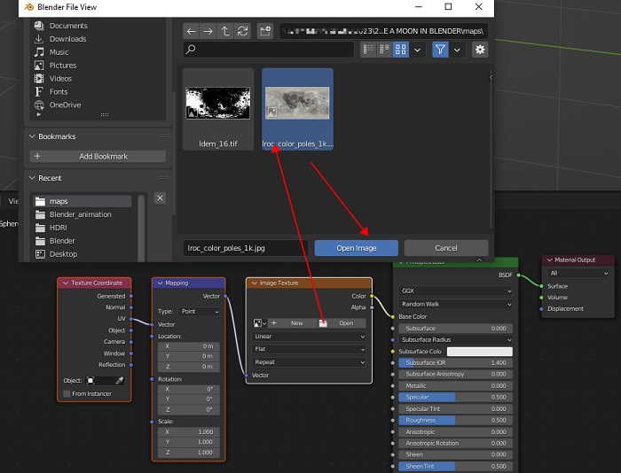Image resolution: width=621 pixels, height=473 pixels.
Task: Create a new directory
Action: 265,31
